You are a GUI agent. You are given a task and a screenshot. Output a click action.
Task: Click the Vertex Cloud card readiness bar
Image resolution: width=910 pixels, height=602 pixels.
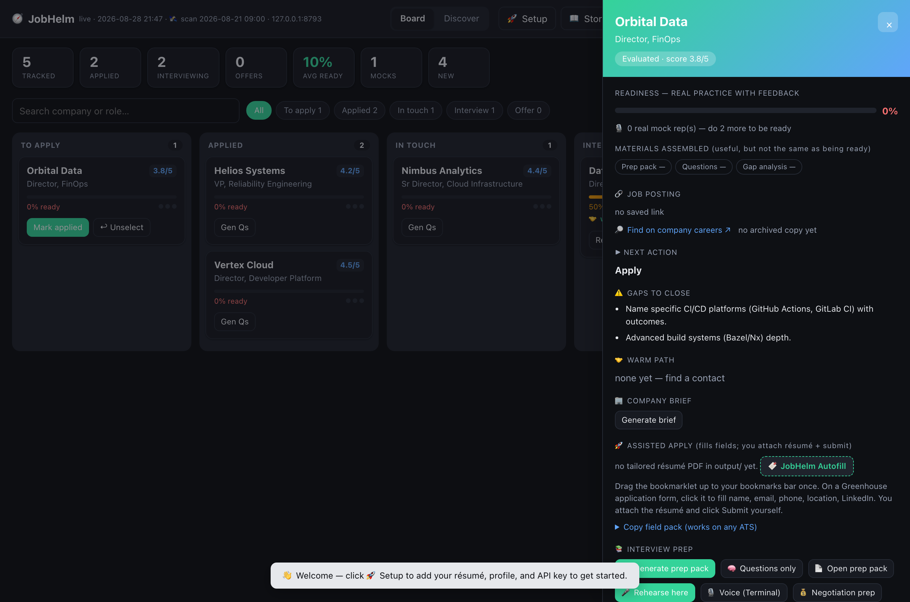(289, 291)
